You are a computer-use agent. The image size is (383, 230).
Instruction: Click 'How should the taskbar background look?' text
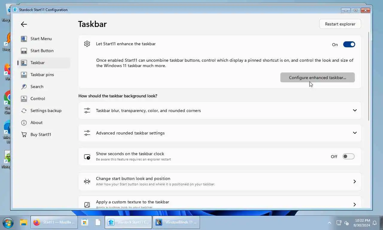pos(118,96)
